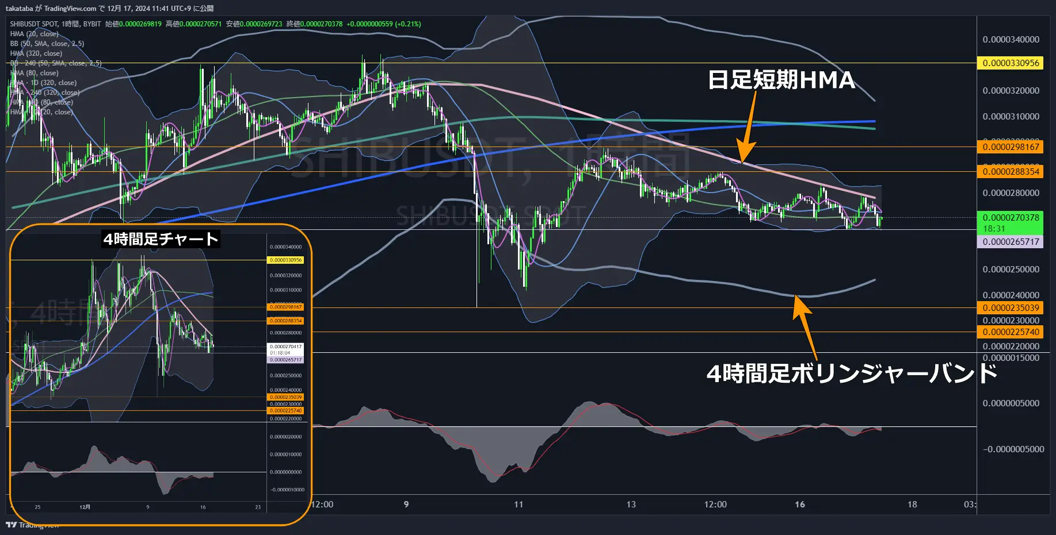Click the 0.0000240000 main axis tick
Screen dimensions: 1056x535
coord(1011,295)
